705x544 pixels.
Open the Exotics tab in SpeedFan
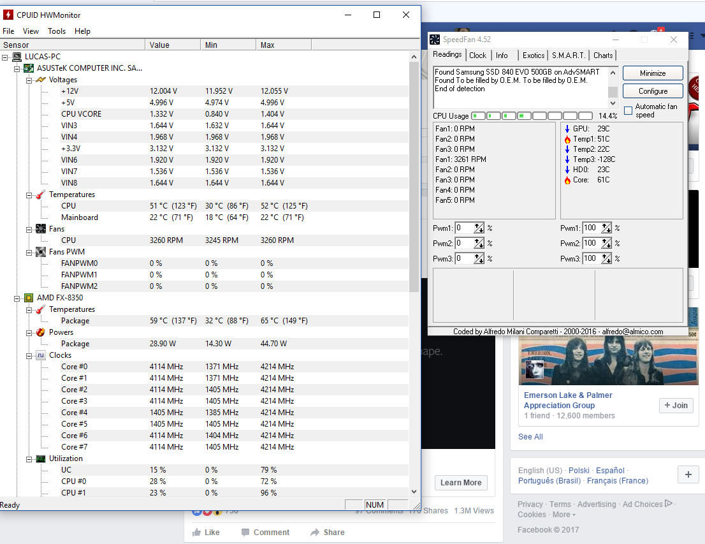point(534,55)
